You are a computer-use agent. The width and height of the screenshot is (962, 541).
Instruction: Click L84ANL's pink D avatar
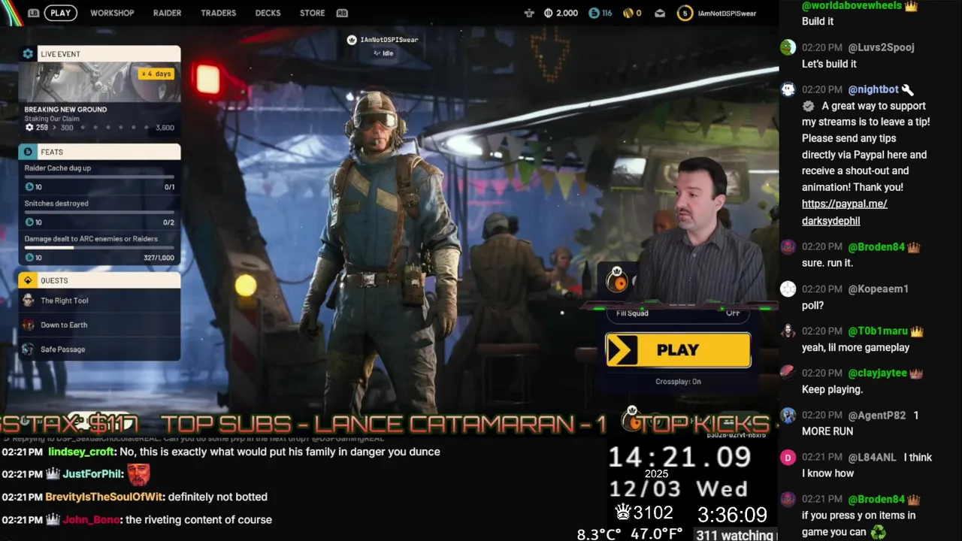tap(788, 457)
